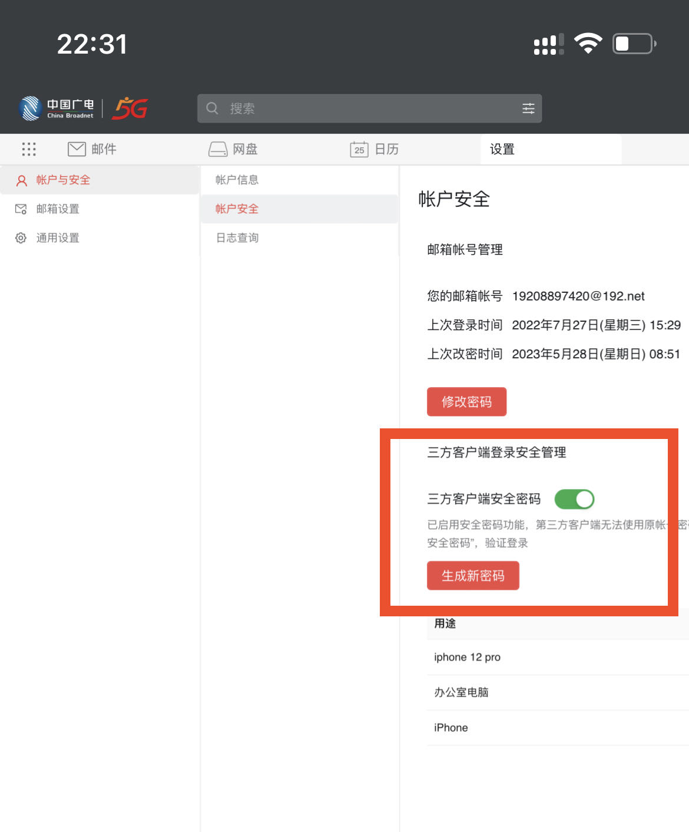Open the app grid launcher icon
Image resolution: width=689 pixels, height=832 pixels.
pyautogui.click(x=27, y=149)
